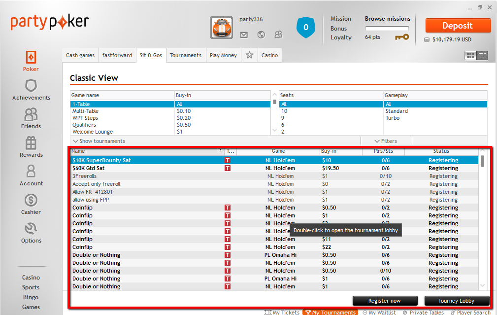Click T icon on $60K Gtd Sat row

[228, 168]
